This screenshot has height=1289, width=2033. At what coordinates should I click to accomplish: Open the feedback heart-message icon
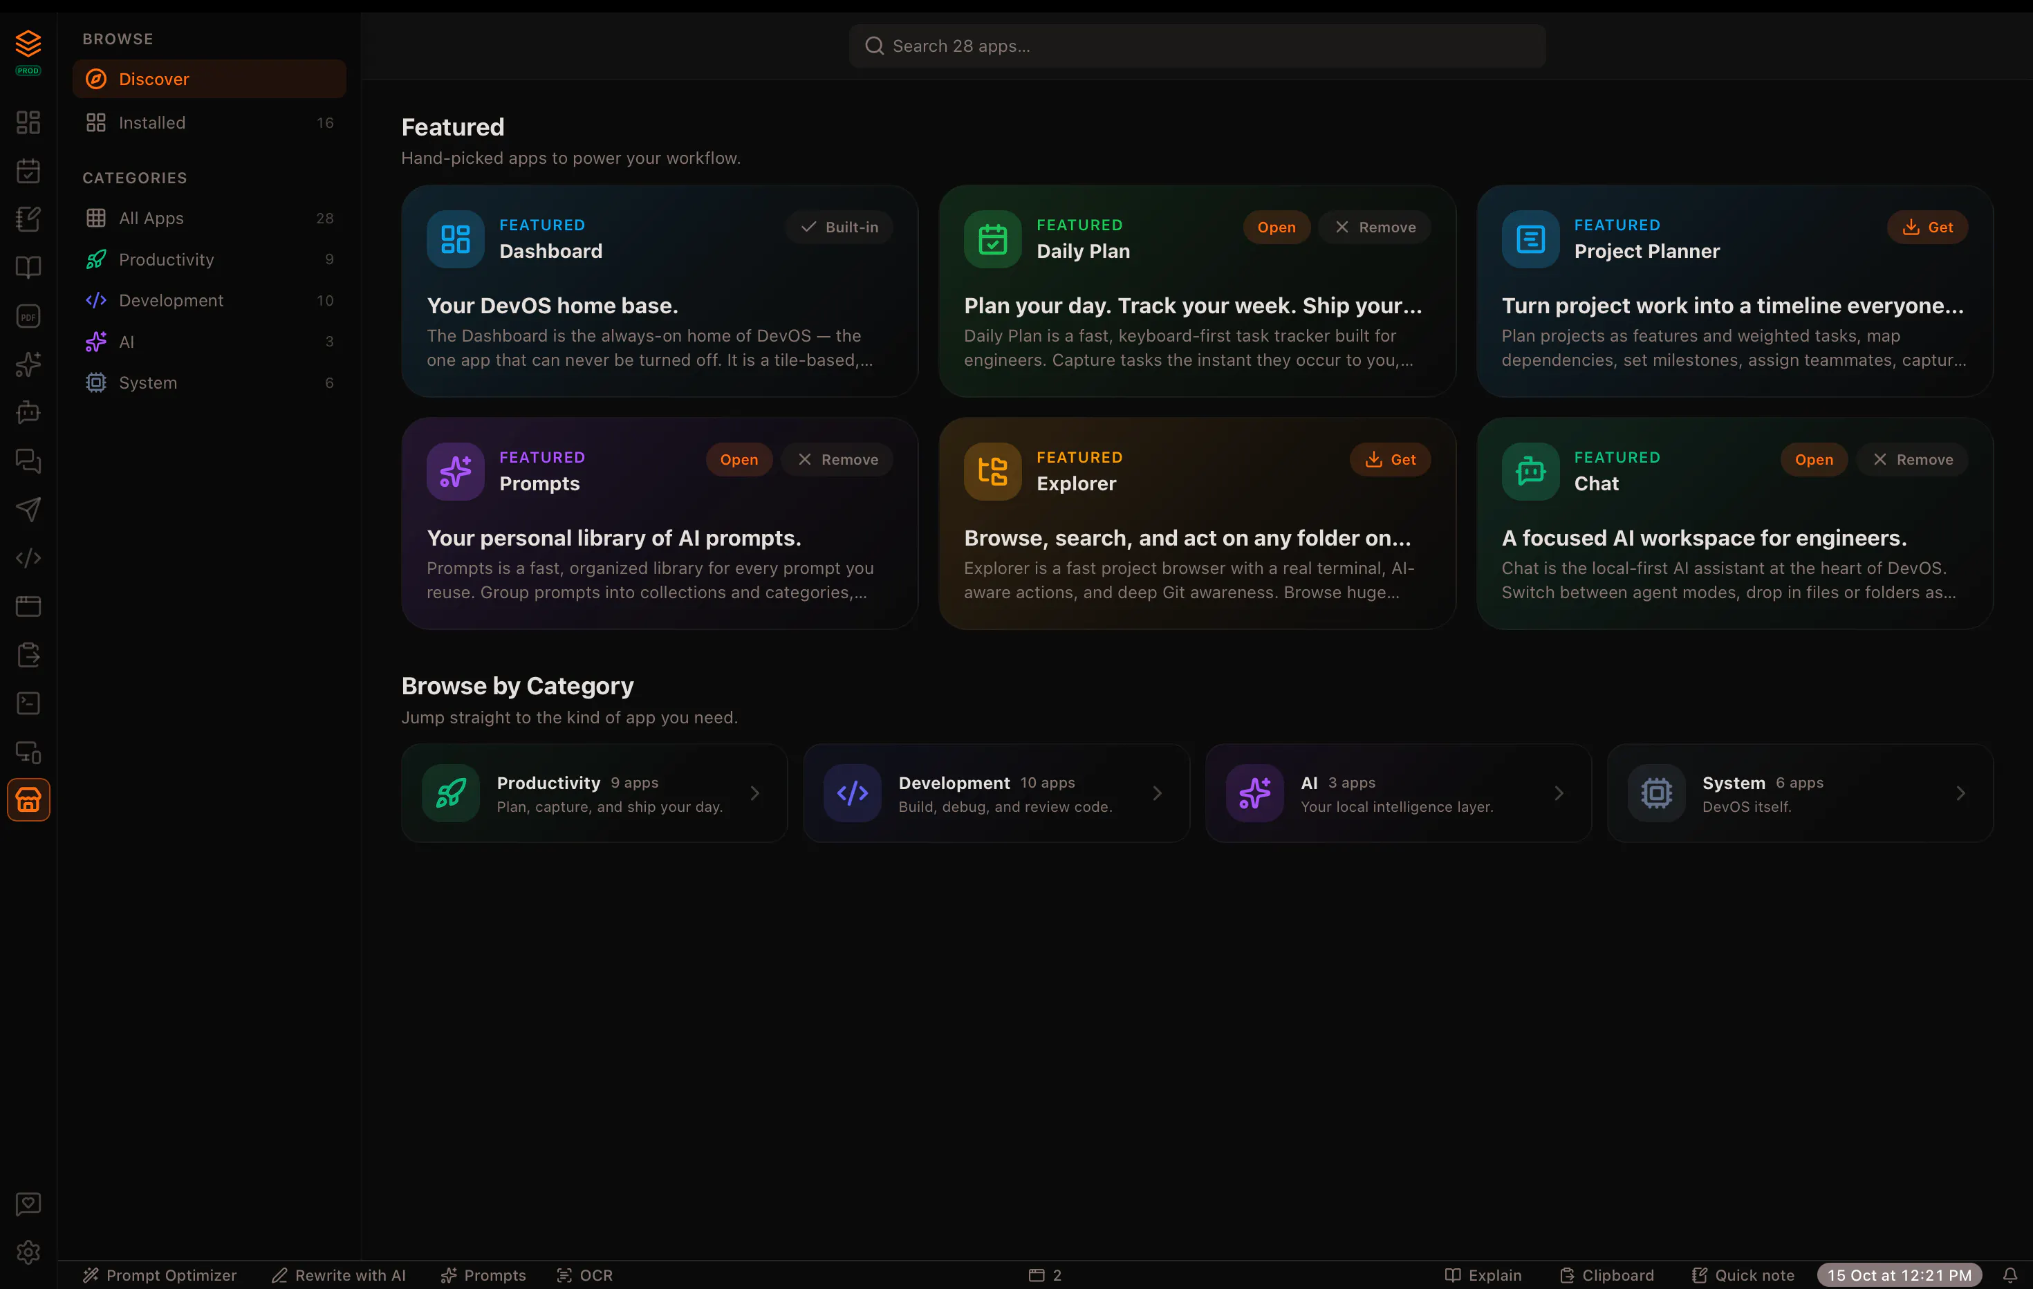28,1204
